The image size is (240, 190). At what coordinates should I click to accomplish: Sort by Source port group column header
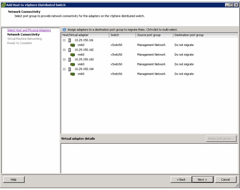(x=154, y=35)
